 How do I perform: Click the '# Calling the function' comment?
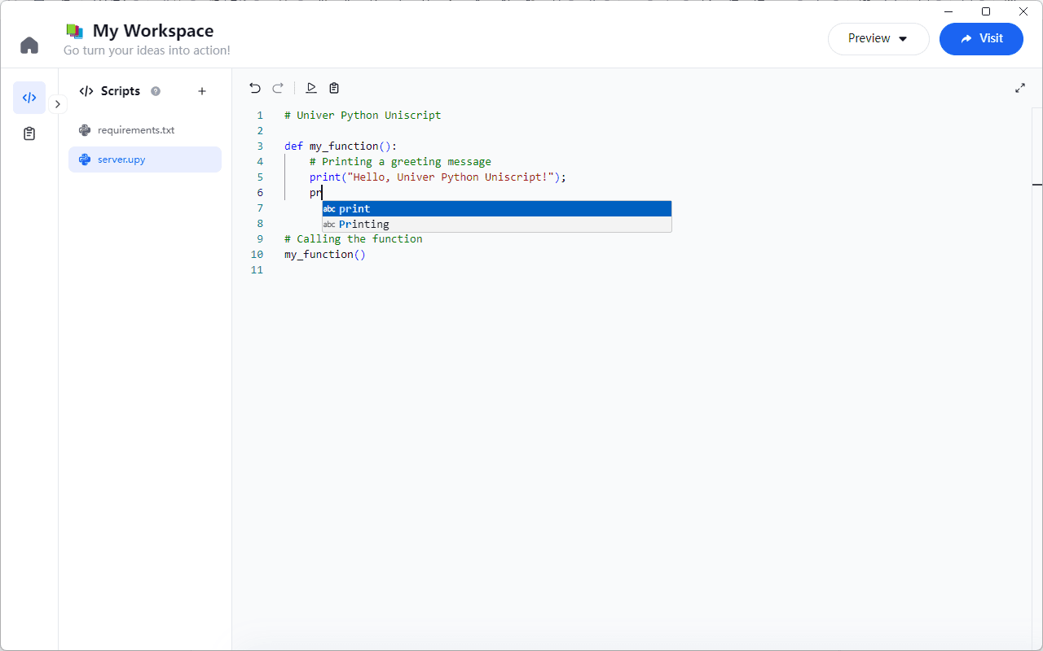[354, 239]
